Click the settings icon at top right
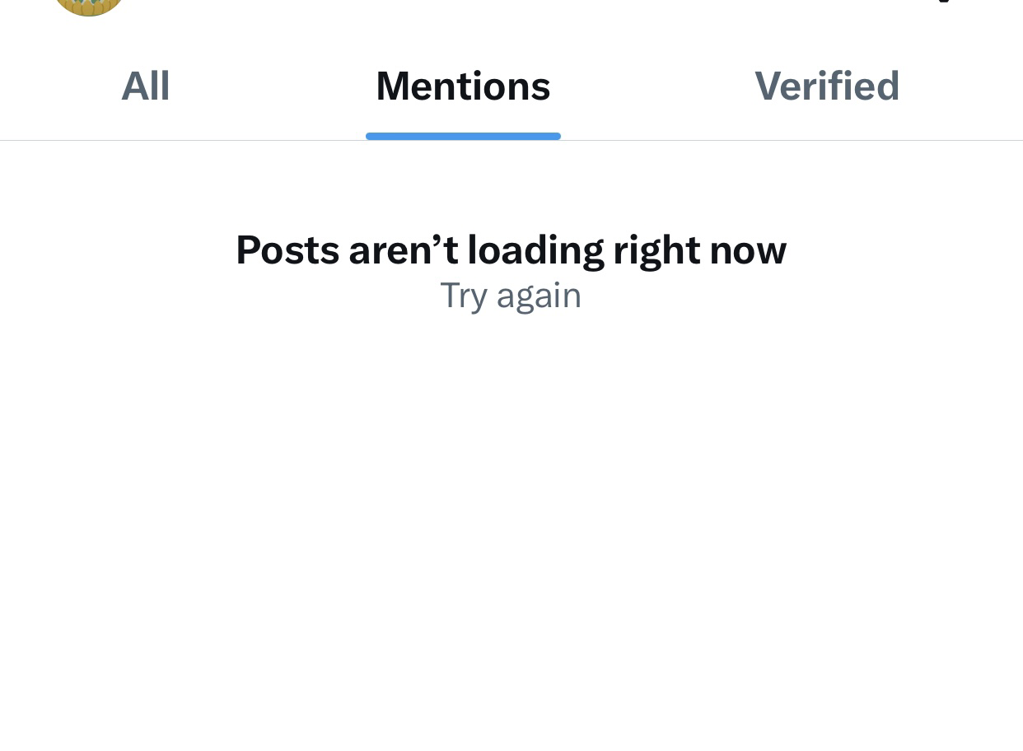Image resolution: width=1023 pixels, height=751 pixels. point(944,2)
